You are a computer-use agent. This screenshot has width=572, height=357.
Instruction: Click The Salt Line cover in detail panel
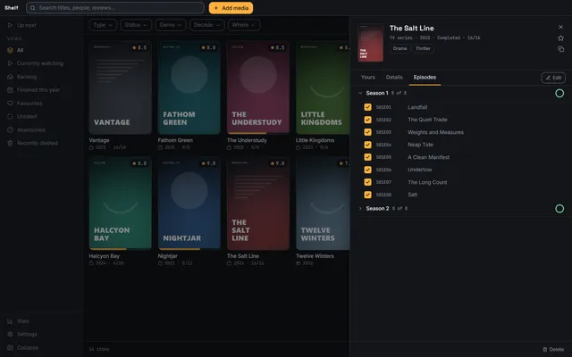[x=371, y=43]
